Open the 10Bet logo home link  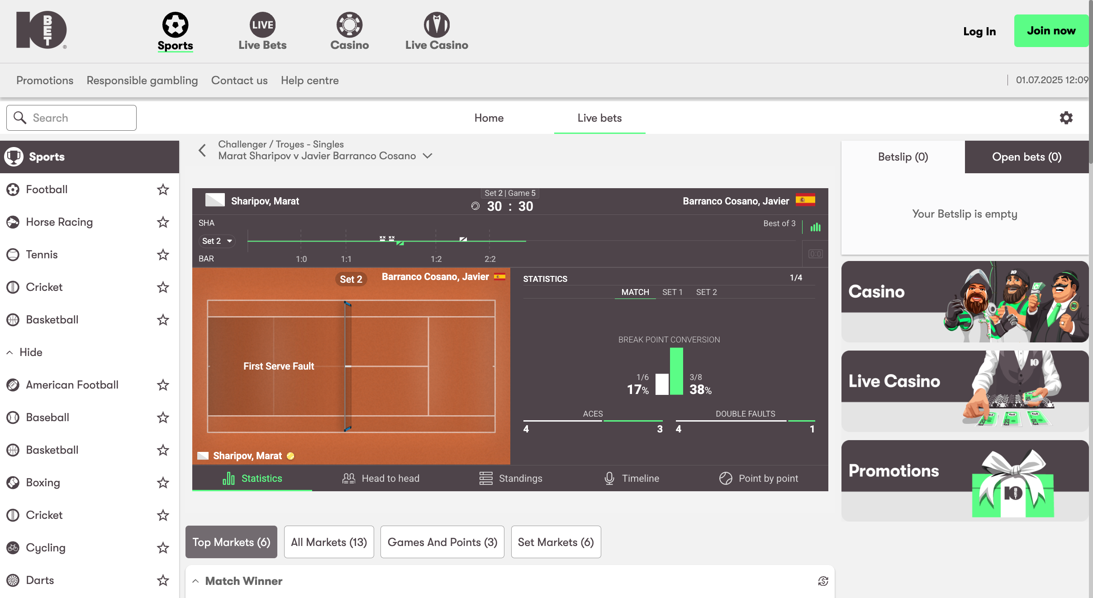tap(42, 30)
